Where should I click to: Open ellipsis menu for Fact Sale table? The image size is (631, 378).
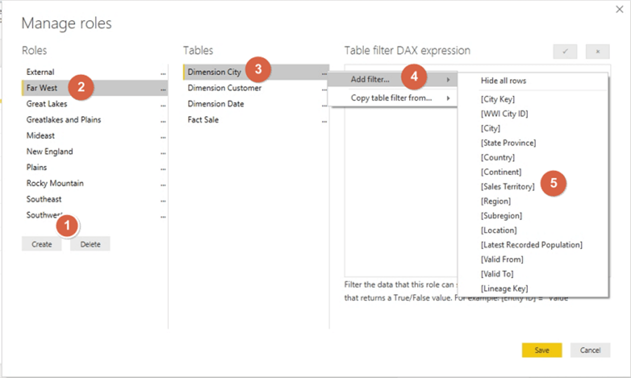[x=324, y=120]
